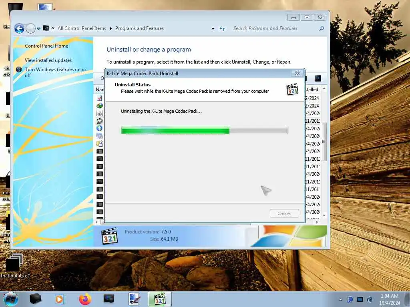Click the grayed Forward navigation arrow

30,28
